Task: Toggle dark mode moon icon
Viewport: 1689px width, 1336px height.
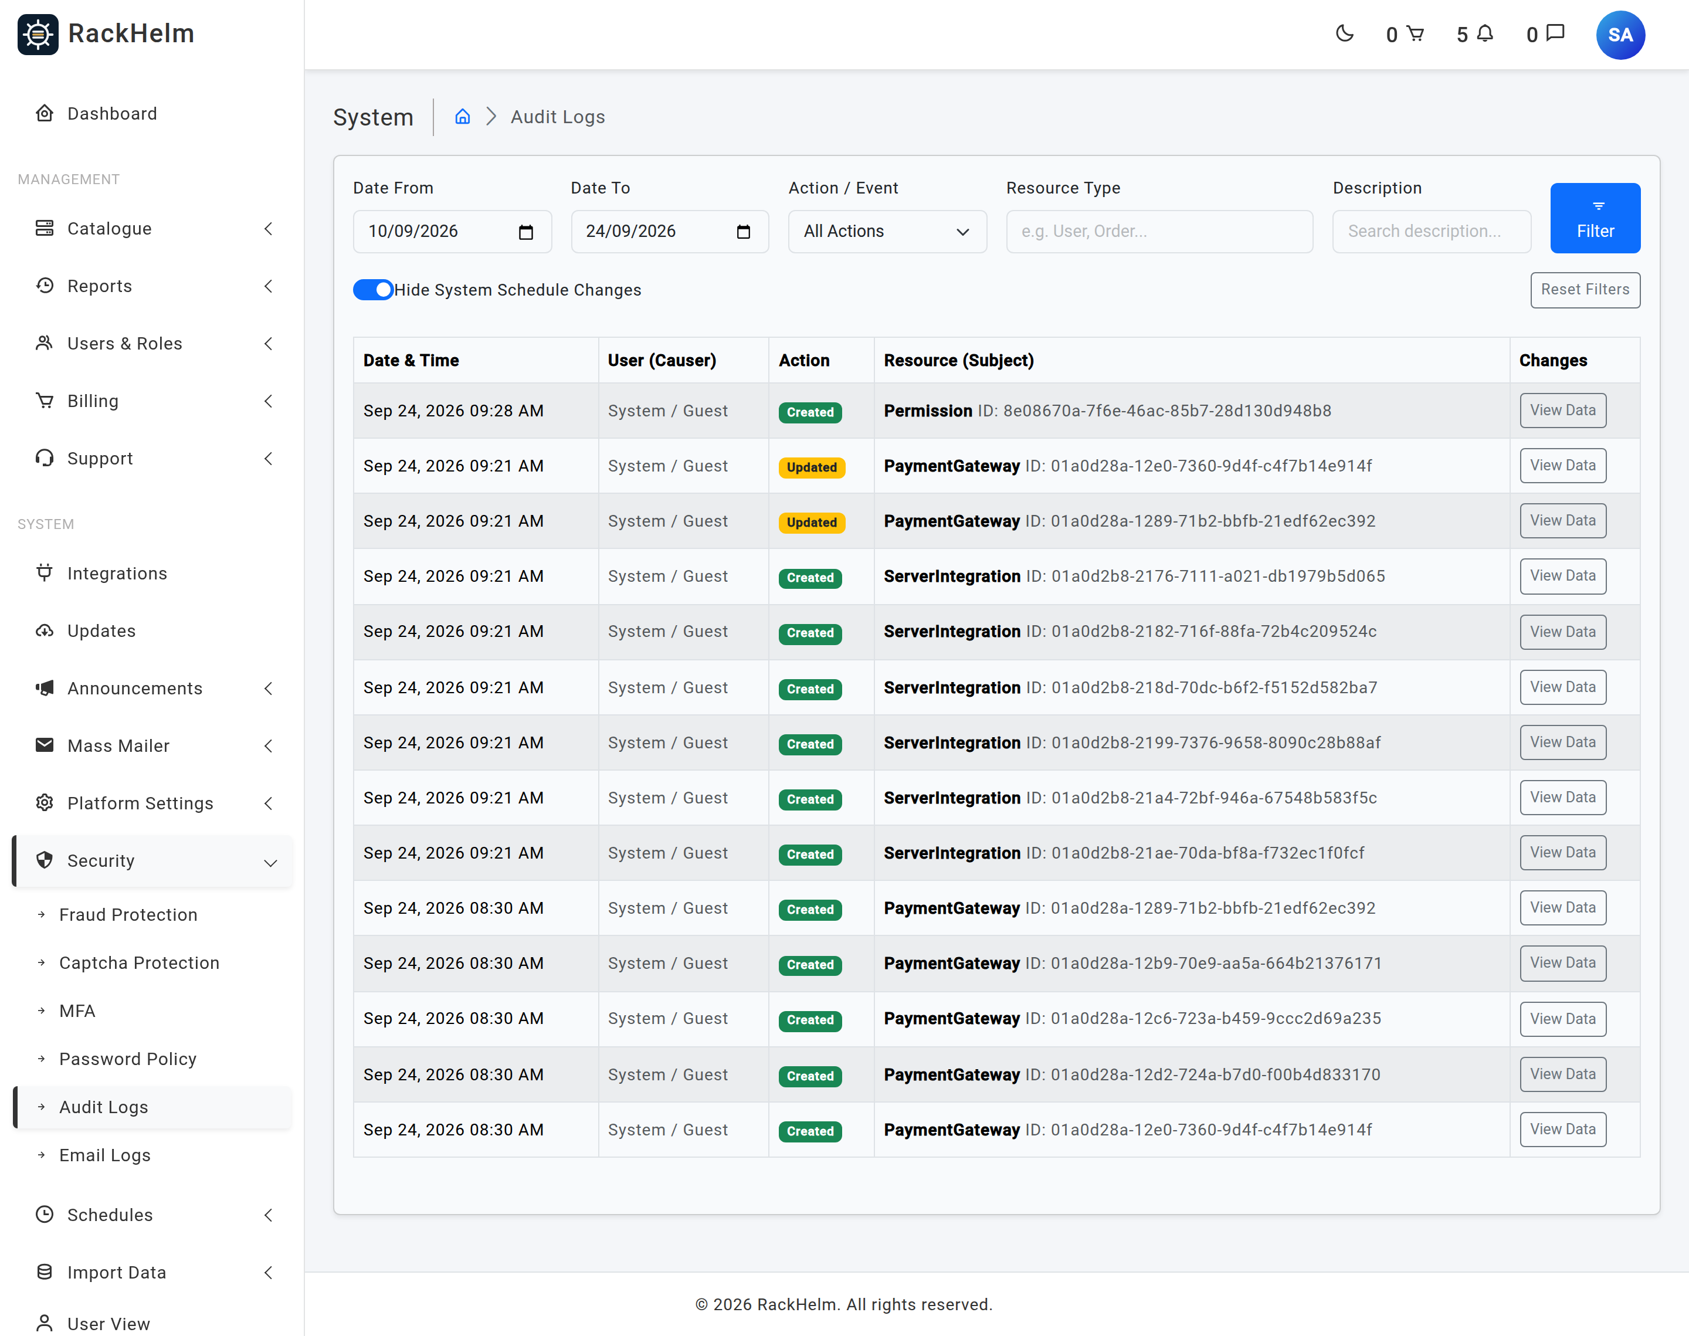Action: 1344,33
